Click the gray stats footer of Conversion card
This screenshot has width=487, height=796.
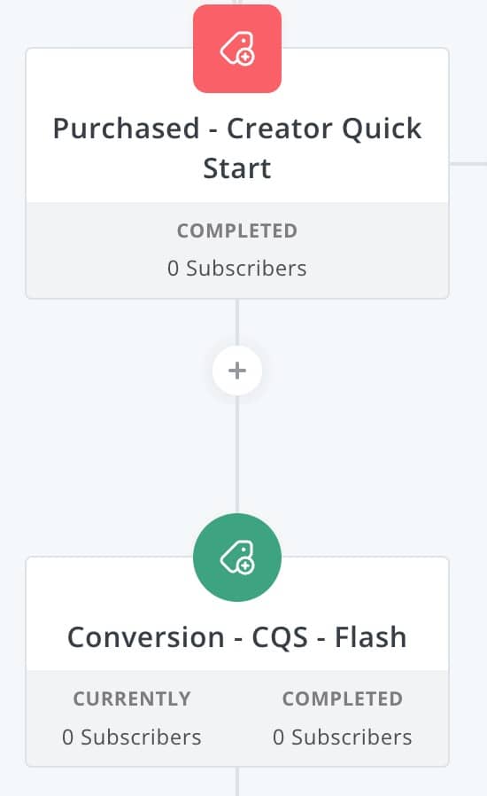(237, 718)
